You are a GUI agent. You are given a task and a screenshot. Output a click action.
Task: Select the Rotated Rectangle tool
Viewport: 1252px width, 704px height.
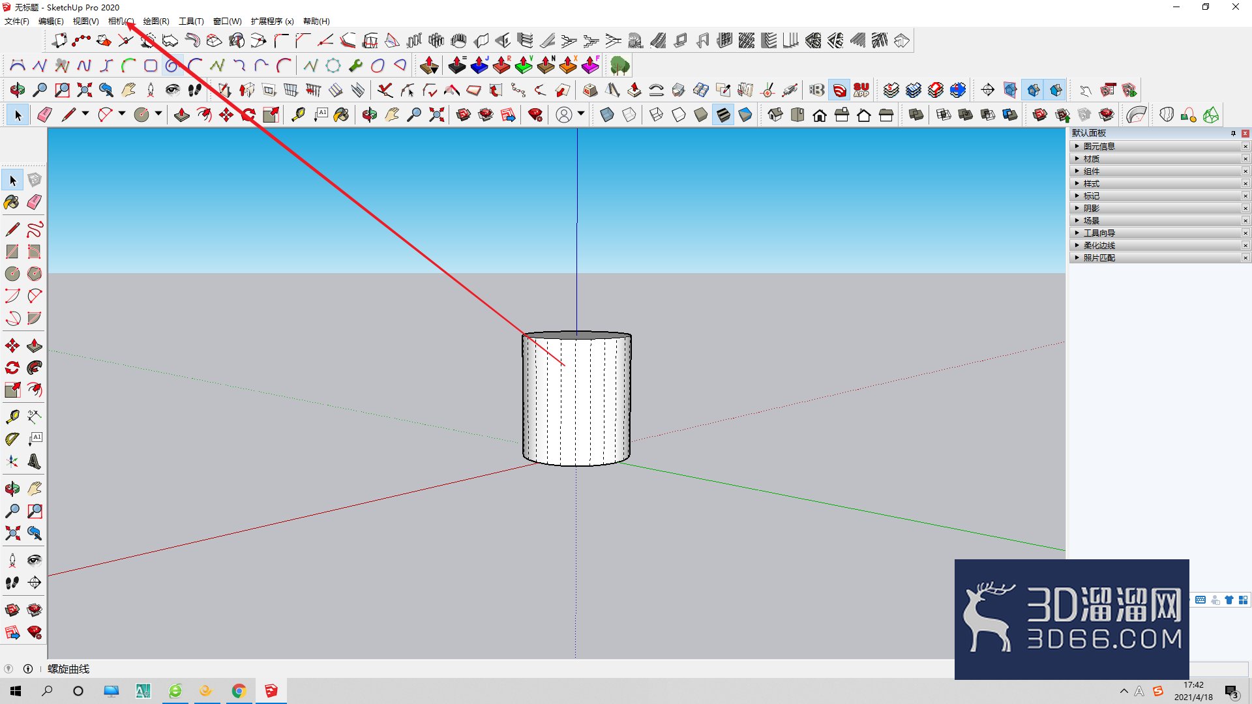(35, 252)
